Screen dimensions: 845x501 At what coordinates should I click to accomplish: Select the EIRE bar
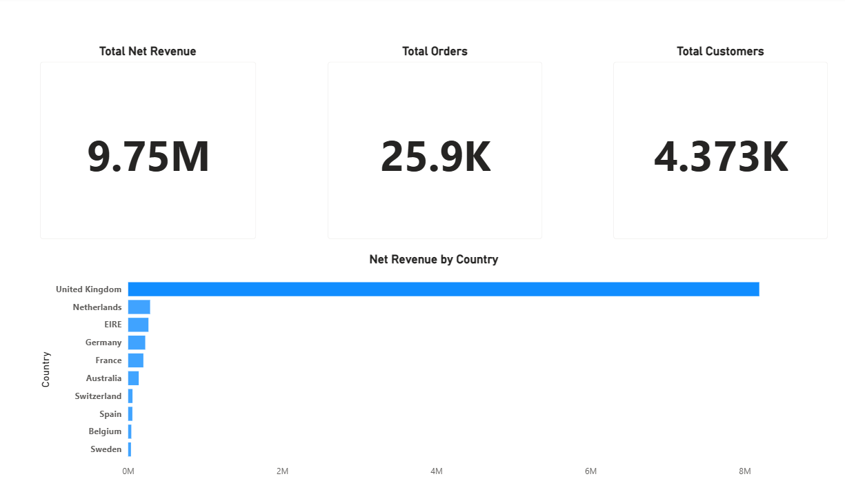[x=138, y=324]
